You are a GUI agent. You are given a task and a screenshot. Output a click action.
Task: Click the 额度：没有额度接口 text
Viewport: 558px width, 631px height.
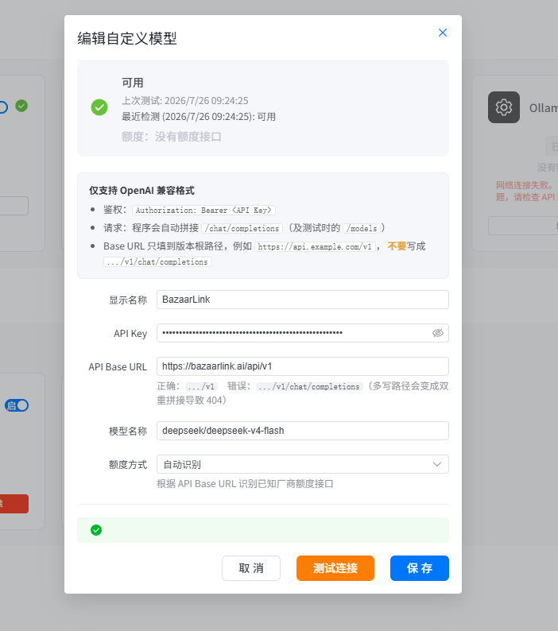(x=172, y=137)
